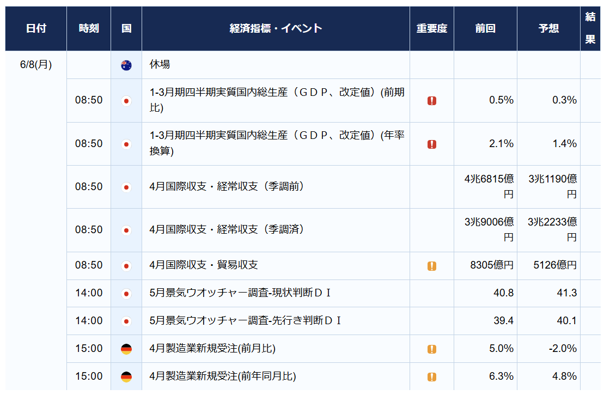Click previous value 5.0%

pyautogui.click(x=501, y=348)
